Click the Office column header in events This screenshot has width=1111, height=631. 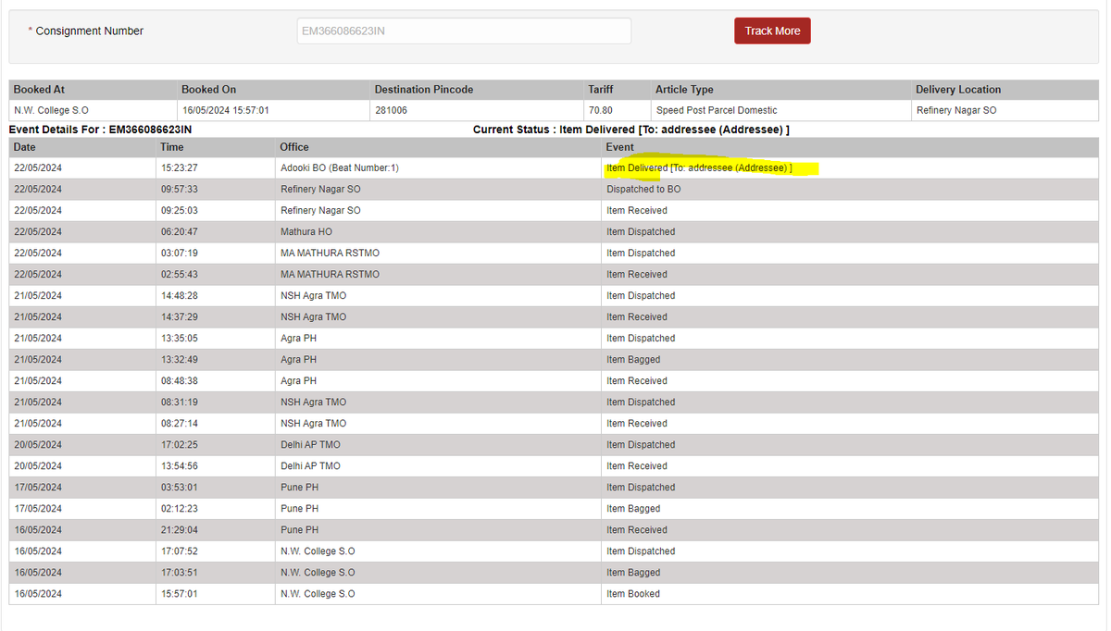pos(438,147)
